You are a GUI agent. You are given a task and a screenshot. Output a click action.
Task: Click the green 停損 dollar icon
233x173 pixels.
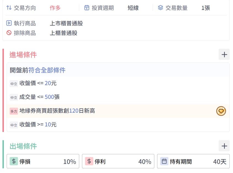tap(14, 161)
